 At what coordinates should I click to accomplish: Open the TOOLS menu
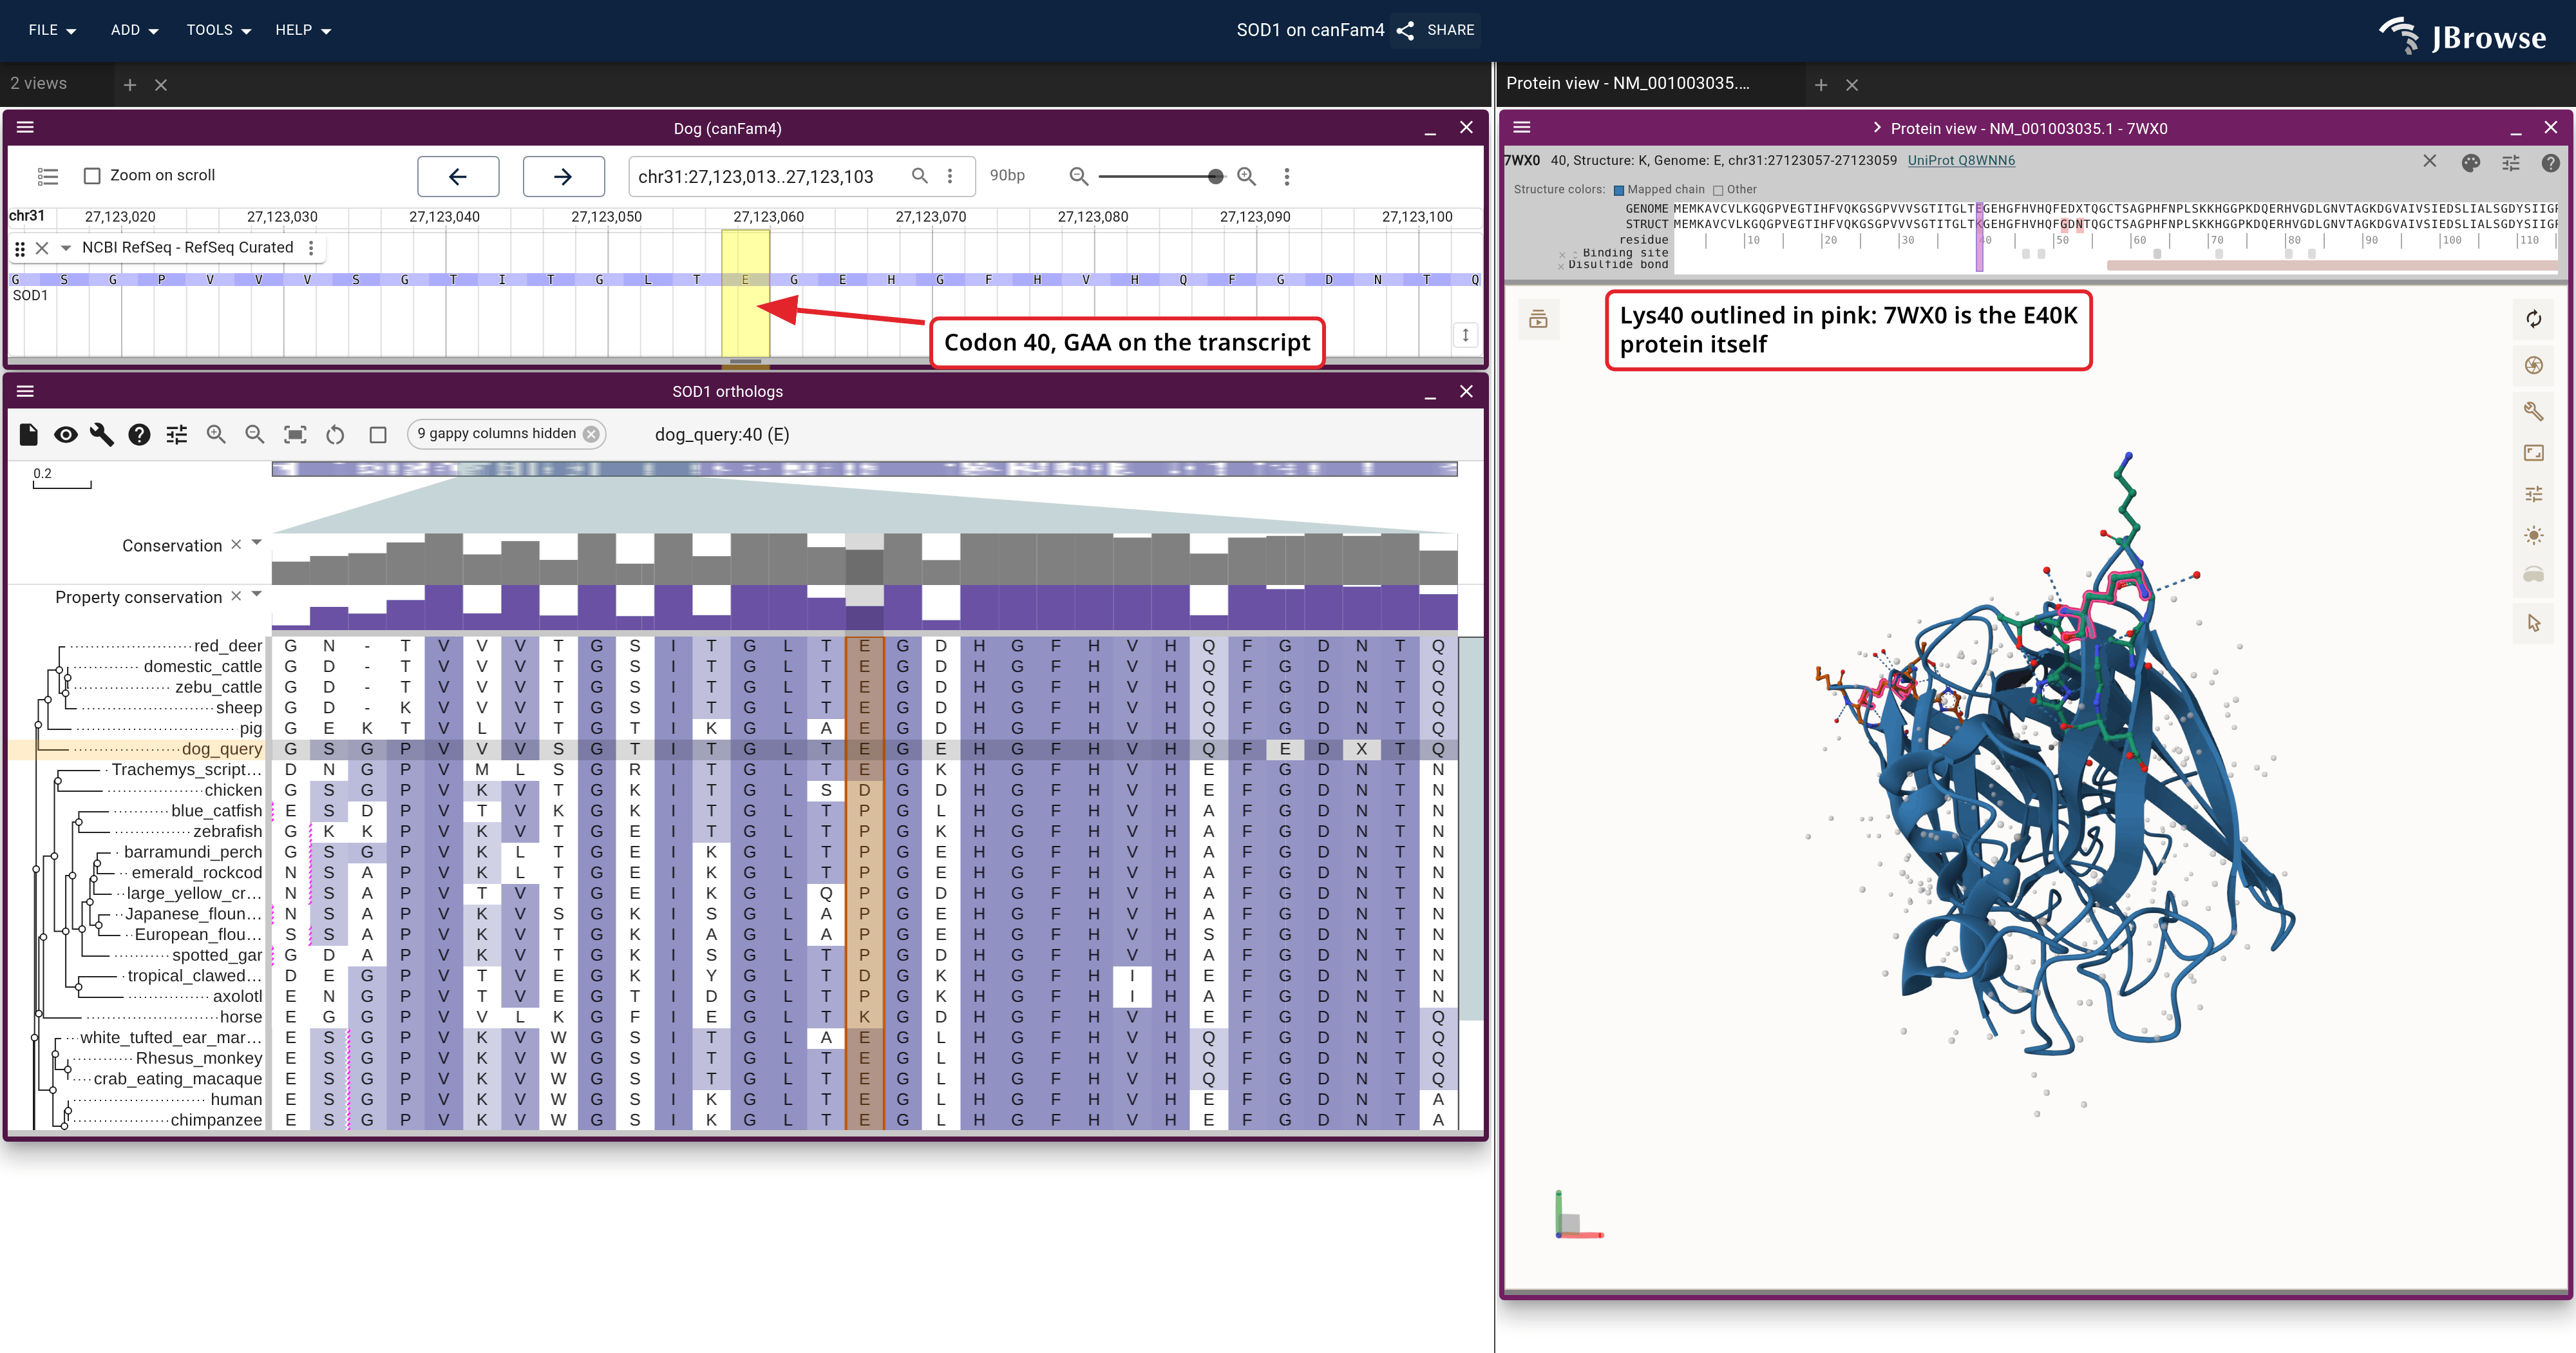coord(218,30)
